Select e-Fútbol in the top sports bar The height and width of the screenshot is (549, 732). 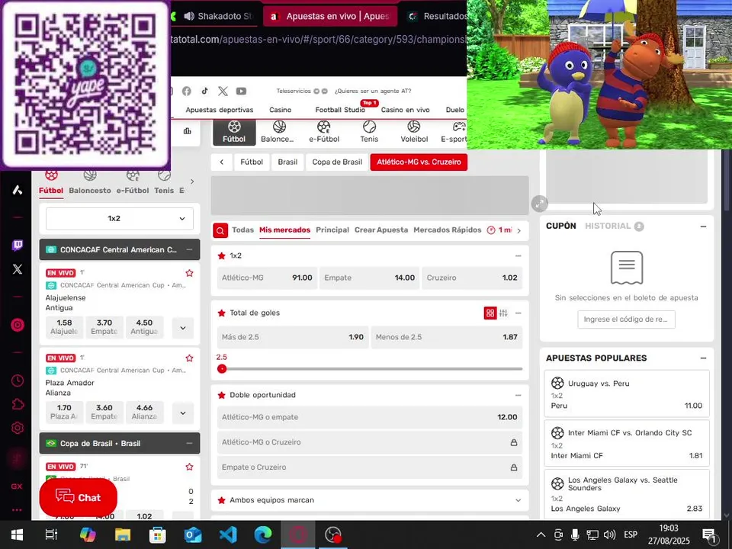(323, 132)
